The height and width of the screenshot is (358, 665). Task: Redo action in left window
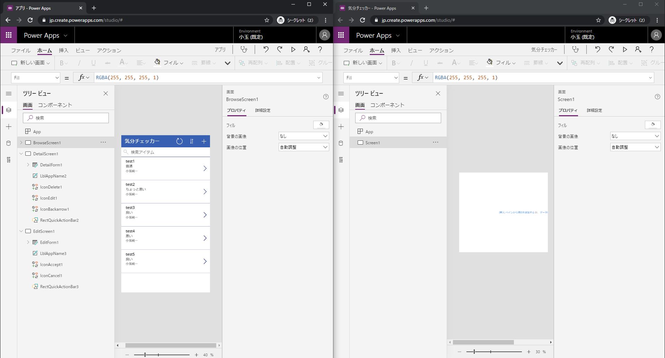[x=280, y=49]
